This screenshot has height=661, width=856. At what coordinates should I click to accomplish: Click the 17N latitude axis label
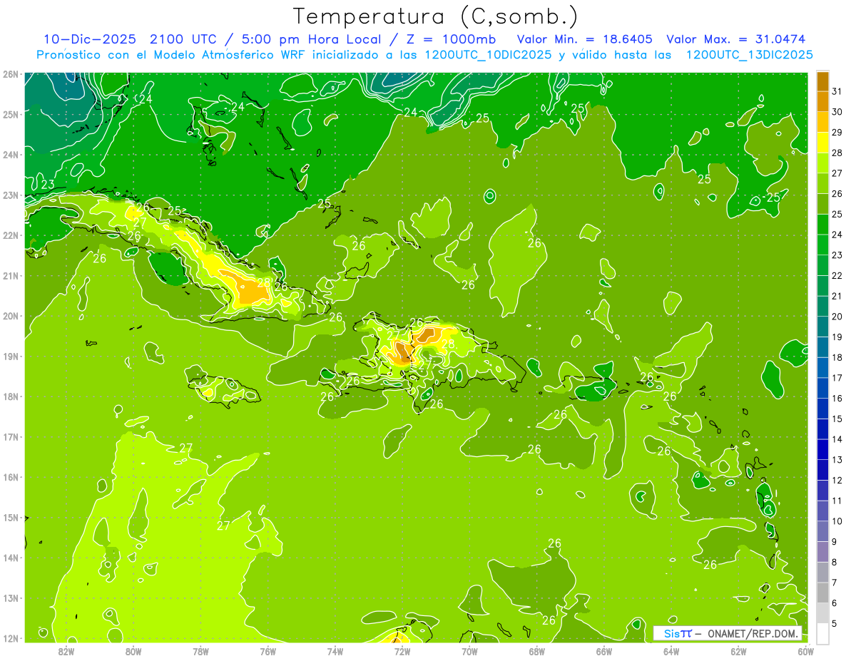click(x=10, y=436)
